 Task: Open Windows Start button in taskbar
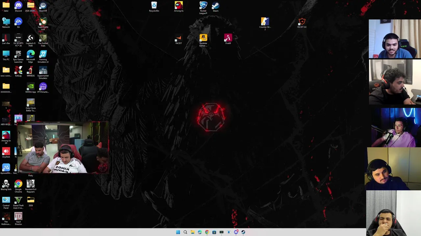(x=178, y=232)
